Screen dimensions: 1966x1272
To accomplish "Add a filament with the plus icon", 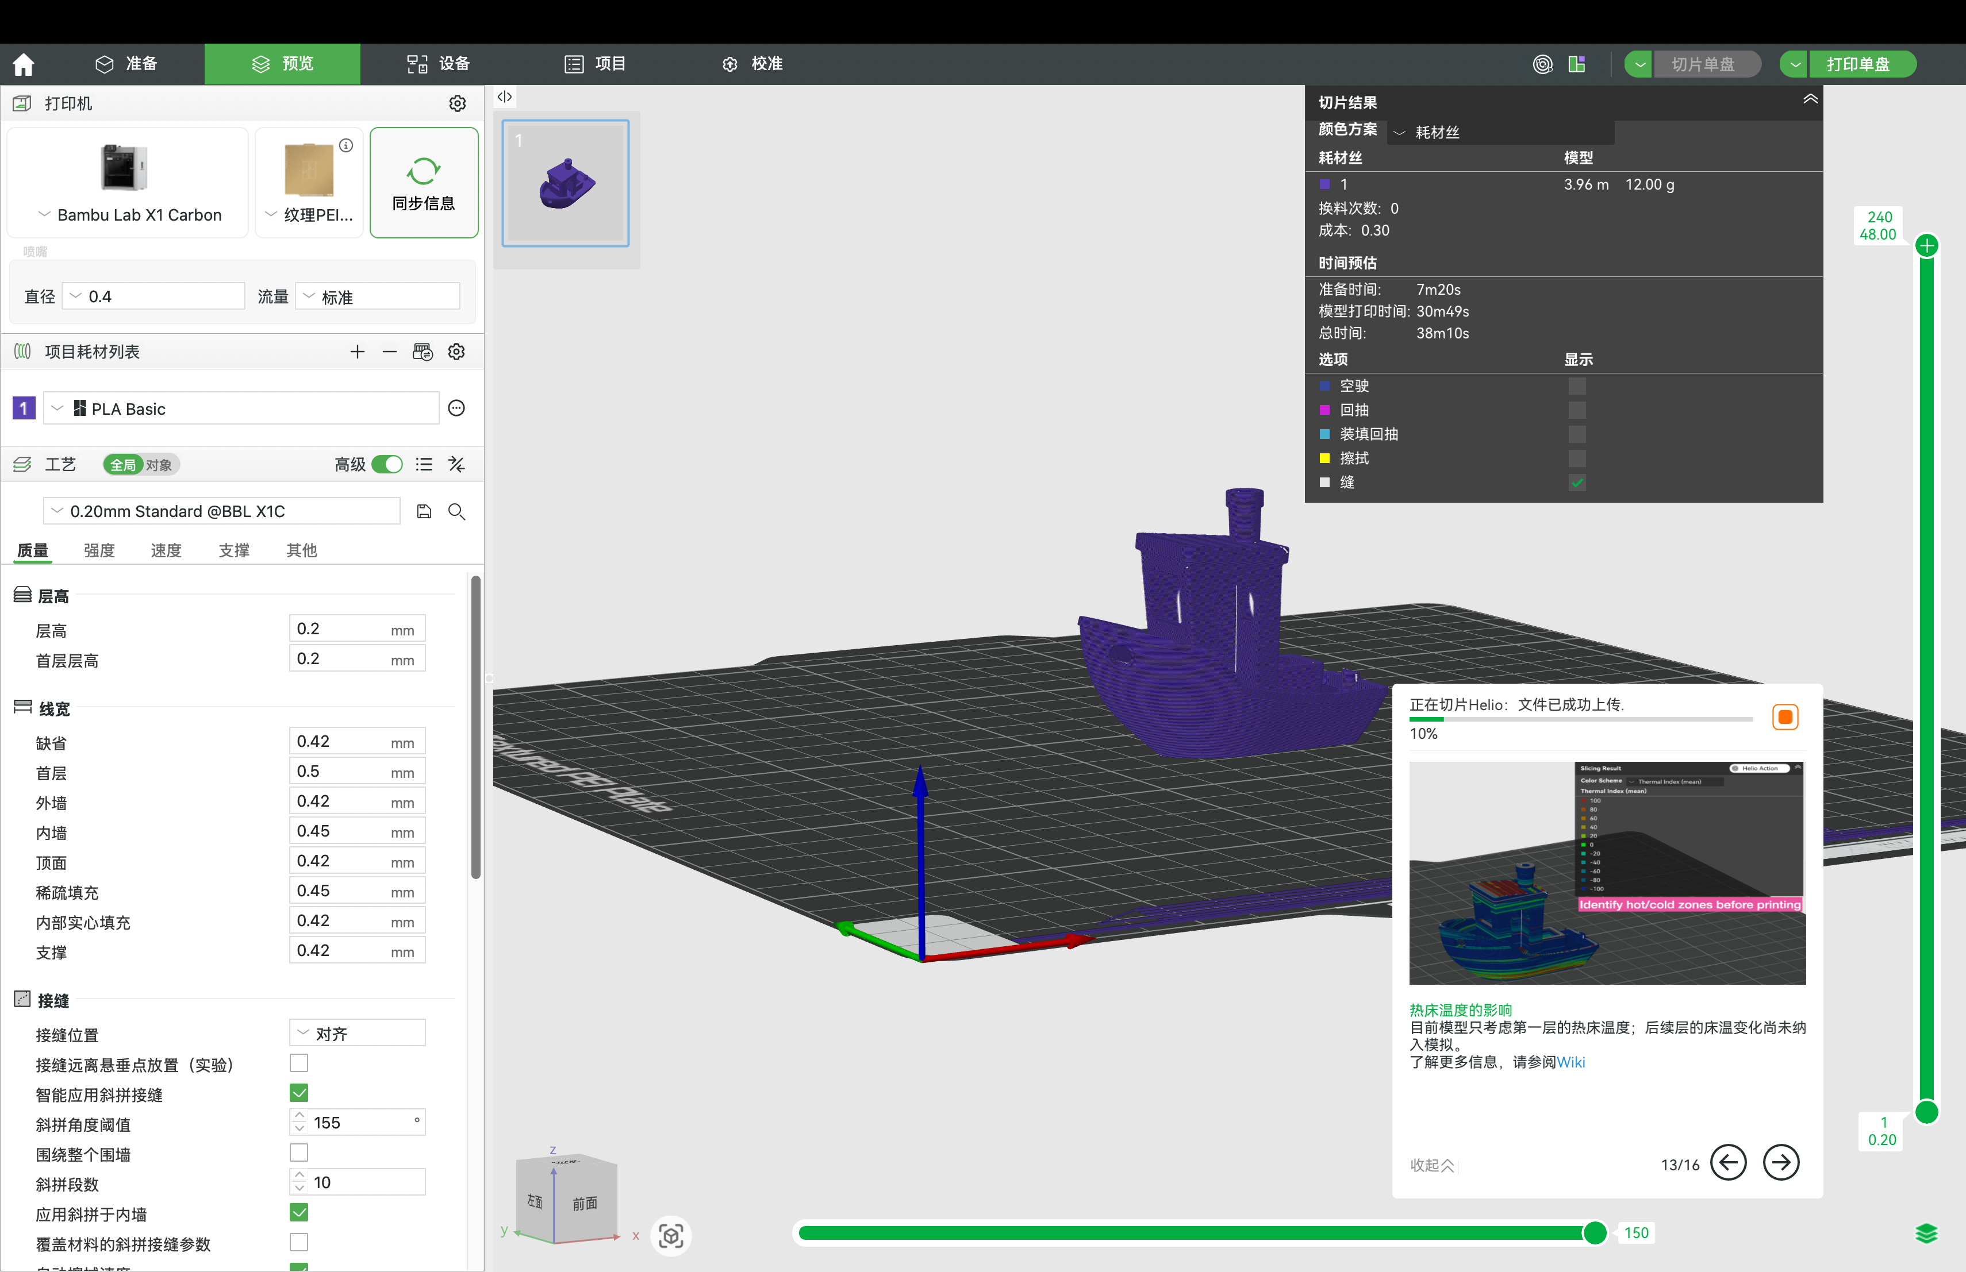I will coord(357,352).
